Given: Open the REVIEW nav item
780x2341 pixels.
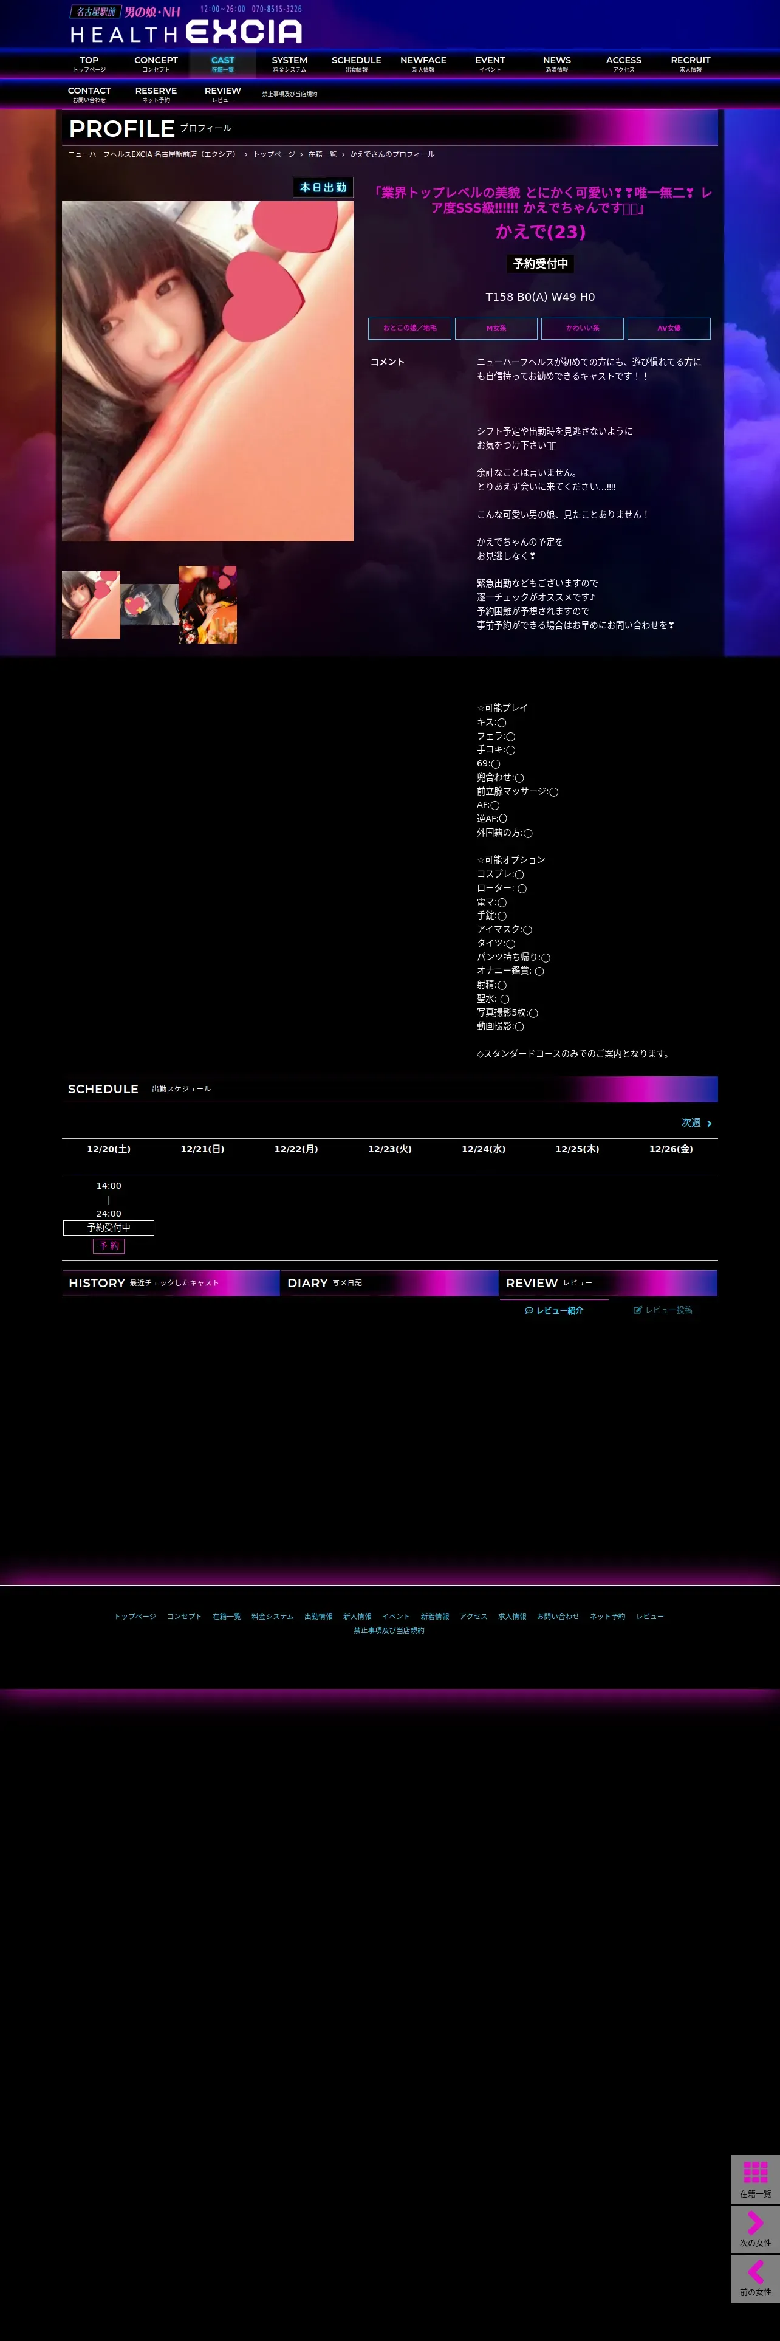Looking at the screenshot, I should pos(222,95).
